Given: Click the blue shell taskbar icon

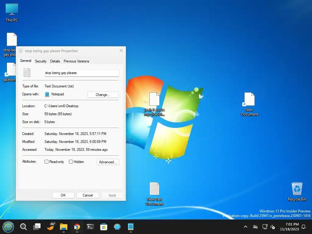Looking at the screenshot, I should point(117,227).
